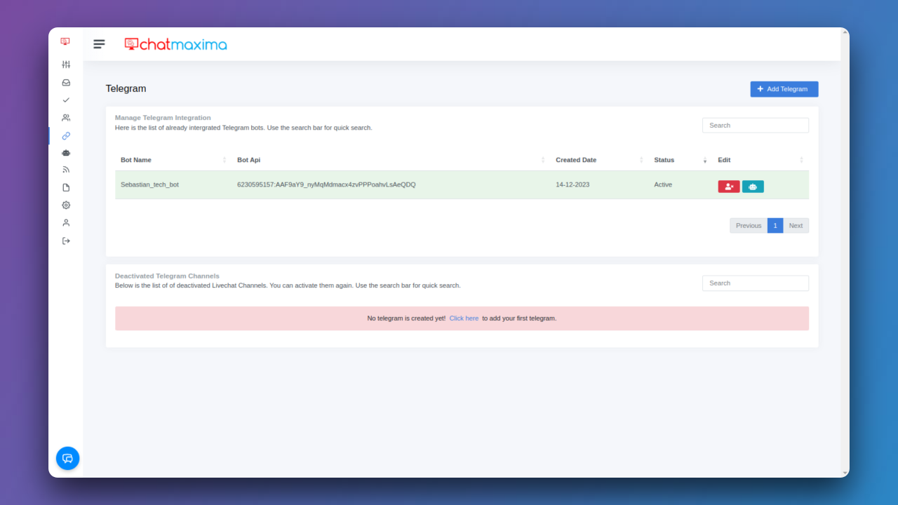Image resolution: width=898 pixels, height=505 pixels.
Task: Focus the Deactivated Telegram Channels search box
Action: (756, 283)
